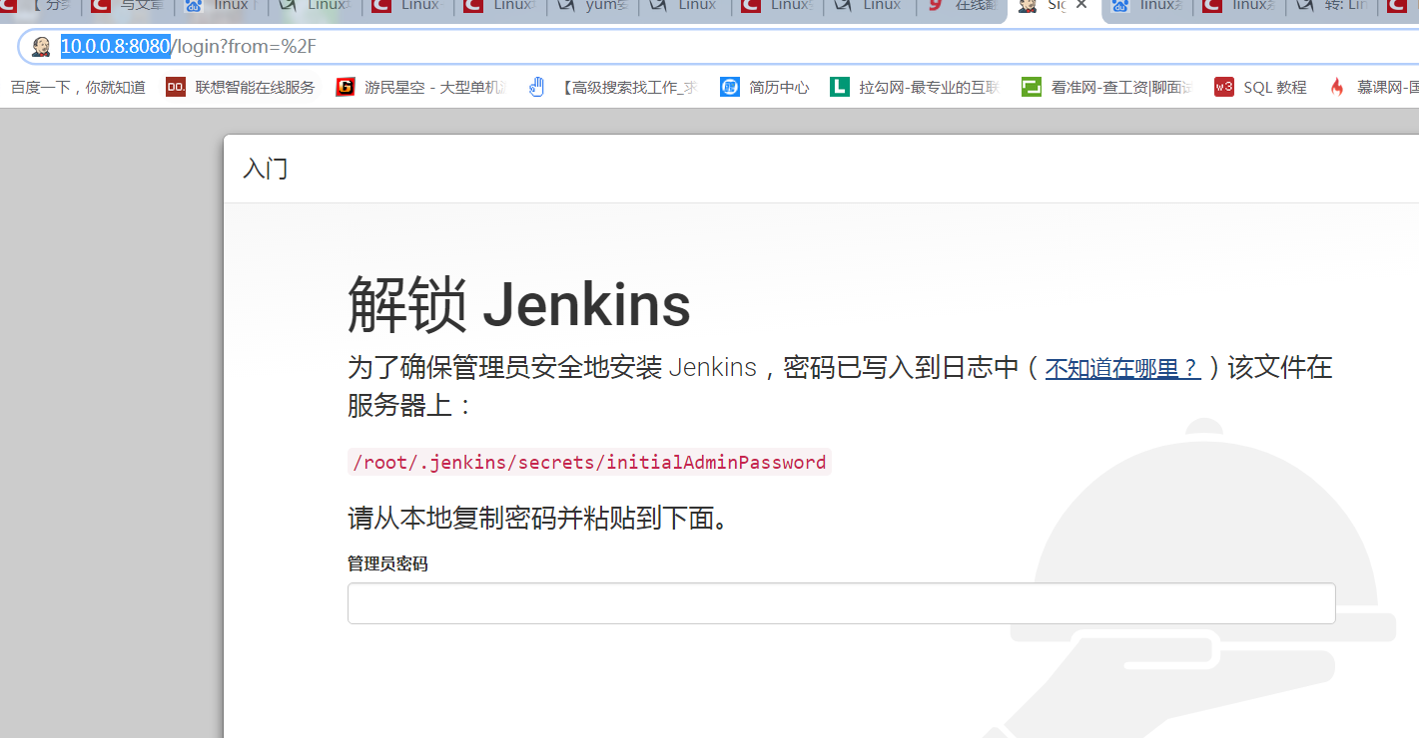1419x738 pixels.
Task: Click the highlighted URL in the address bar
Action: pyautogui.click(x=113, y=46)
